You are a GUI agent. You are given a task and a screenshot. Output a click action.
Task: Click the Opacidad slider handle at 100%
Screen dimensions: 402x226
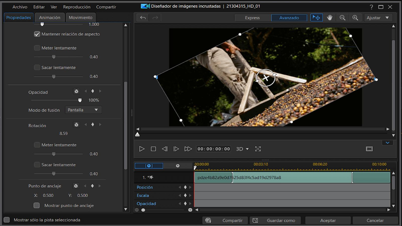[x=80, y=100]
